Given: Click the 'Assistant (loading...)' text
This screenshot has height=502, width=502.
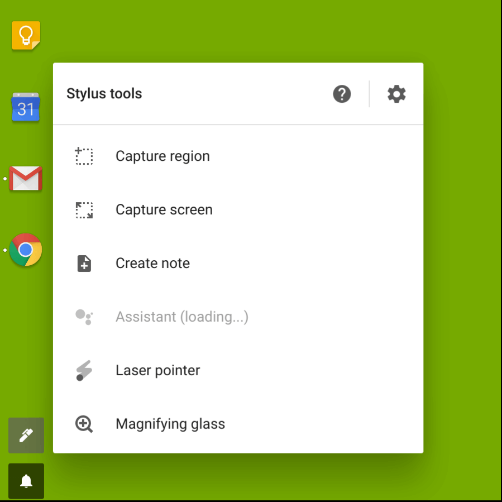Looking at the screenshot, I should pos(181,317).
